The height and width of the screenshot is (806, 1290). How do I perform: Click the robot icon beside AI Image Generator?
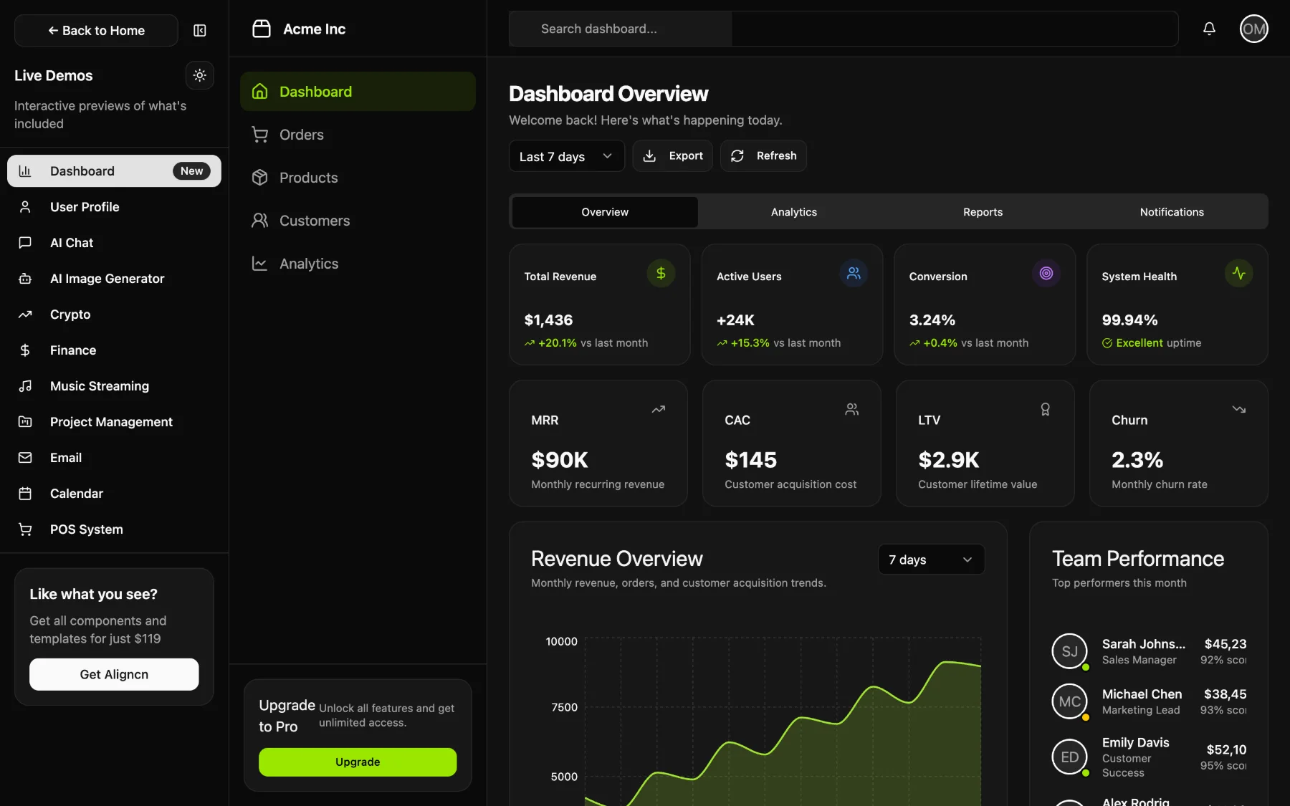25,278
